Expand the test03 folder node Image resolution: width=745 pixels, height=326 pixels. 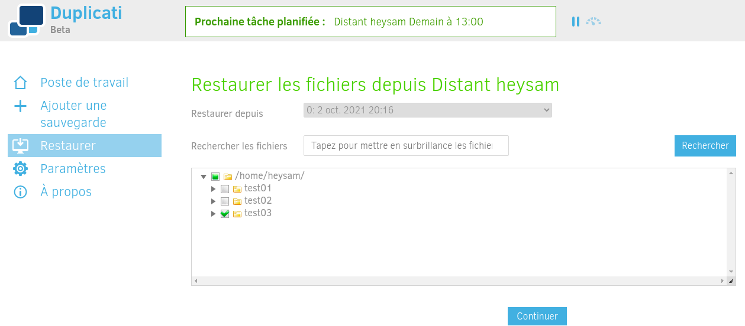pyautogui.click(x=214, y=214)
